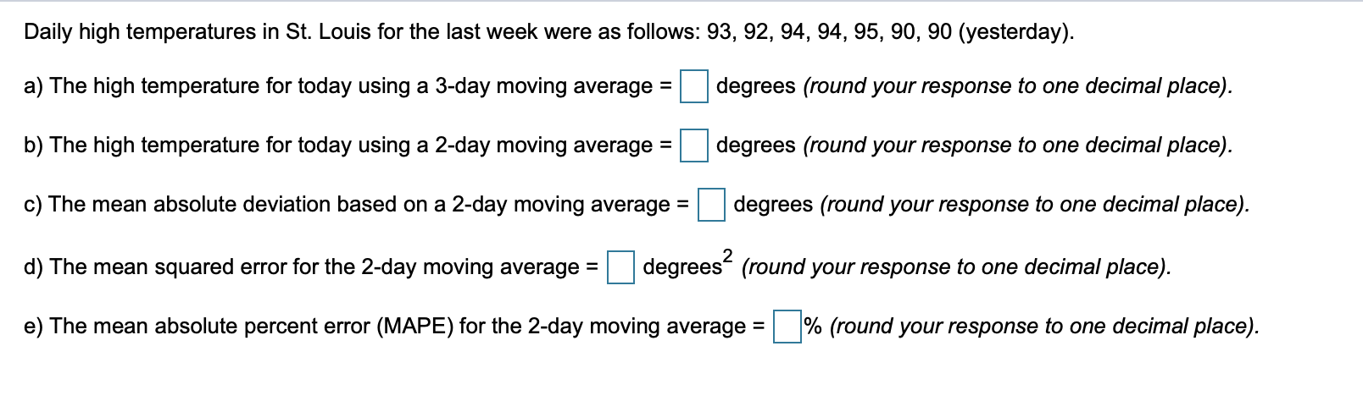The width and height of the screenshot is (1363, 401).
Task: Select the mean squared error answer box
Action: (x=621, y=268)
